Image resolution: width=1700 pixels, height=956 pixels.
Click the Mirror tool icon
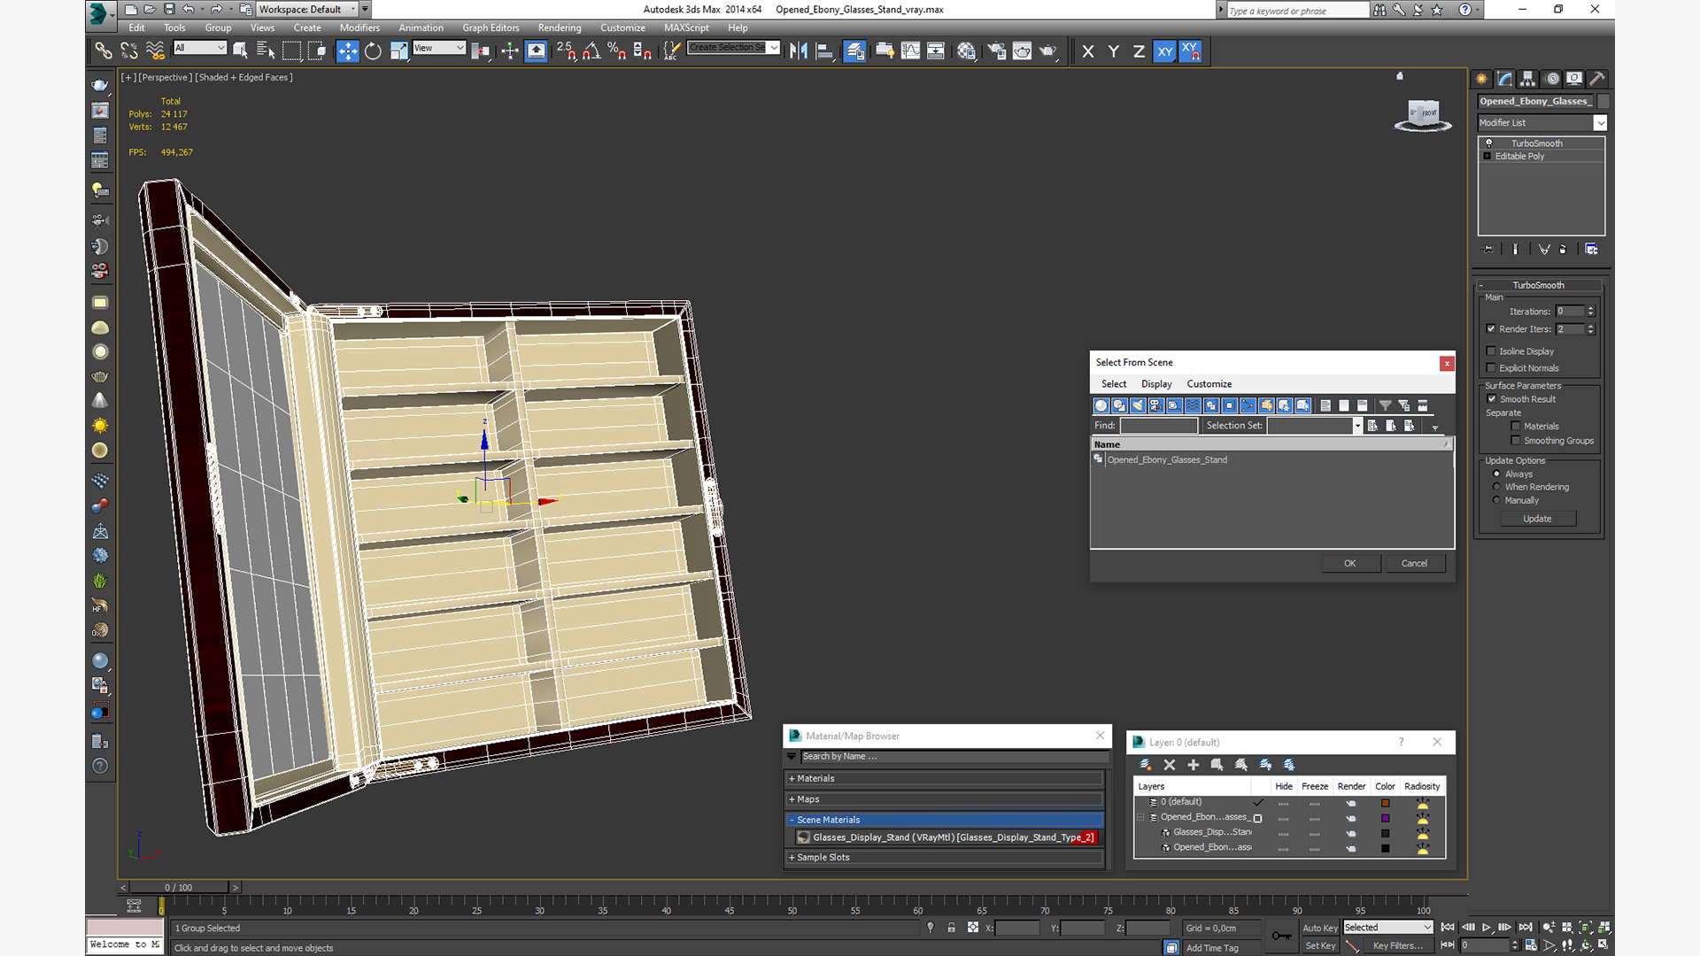point(799,51)
